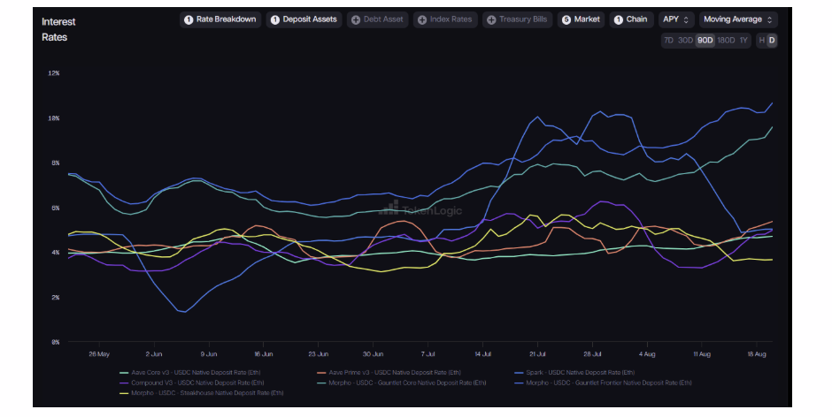Click the yellow Morpho Steakhouse legend color line
832x417 pixels.
[x=124, y=394]
